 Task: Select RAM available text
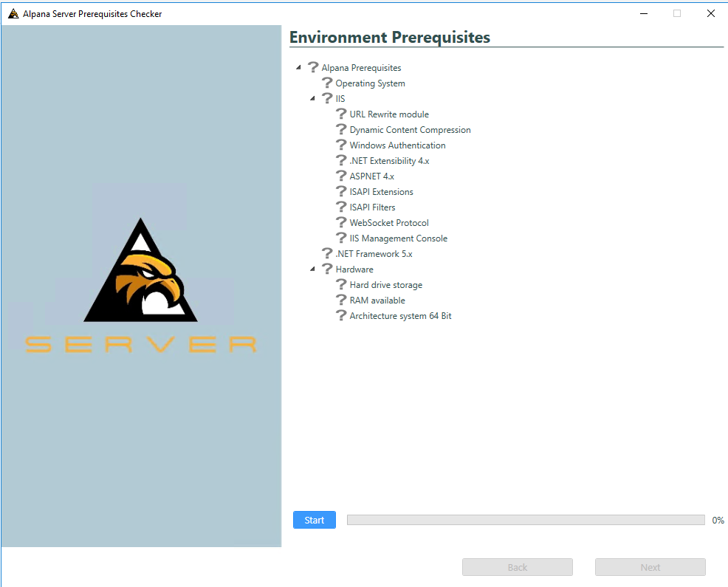[377, 301]
